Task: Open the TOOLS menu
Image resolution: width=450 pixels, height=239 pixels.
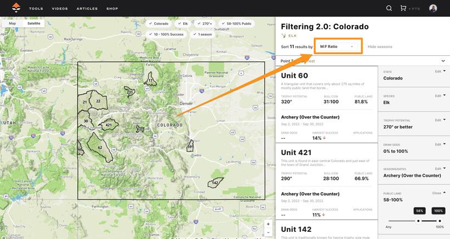Action: pos(36,9)
